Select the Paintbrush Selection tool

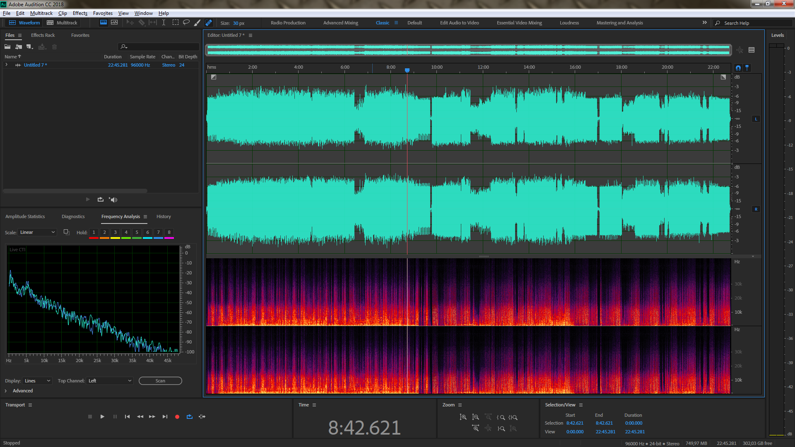click(198, 23)
